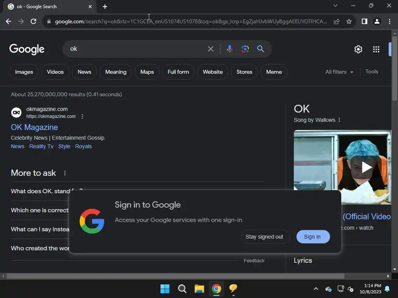The width and height of the screenshot is (398, 298).
Task: Go back with the browser back arrow
Action: click(9, 22)
